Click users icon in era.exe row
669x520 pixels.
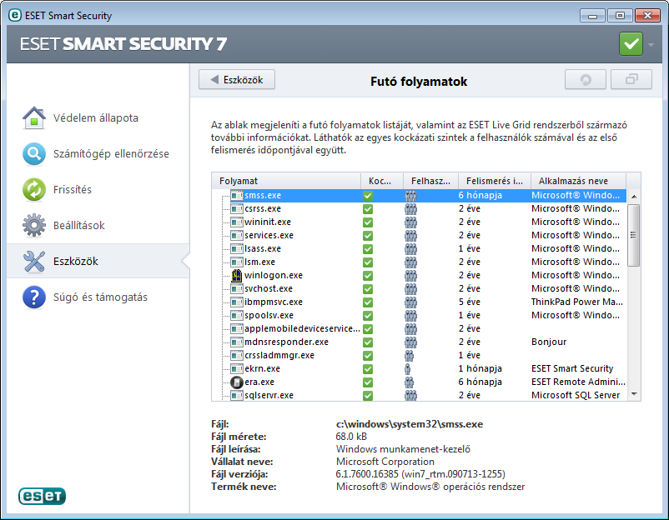pos(409,382)
